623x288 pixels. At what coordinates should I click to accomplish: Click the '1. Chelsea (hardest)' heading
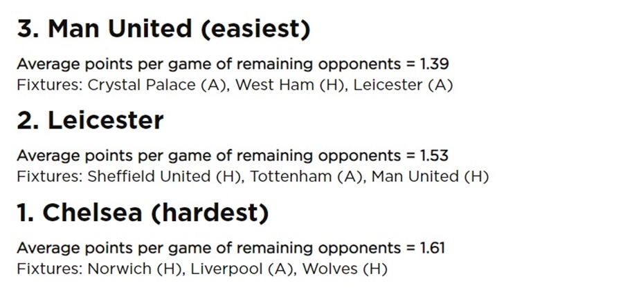[143, 213]
